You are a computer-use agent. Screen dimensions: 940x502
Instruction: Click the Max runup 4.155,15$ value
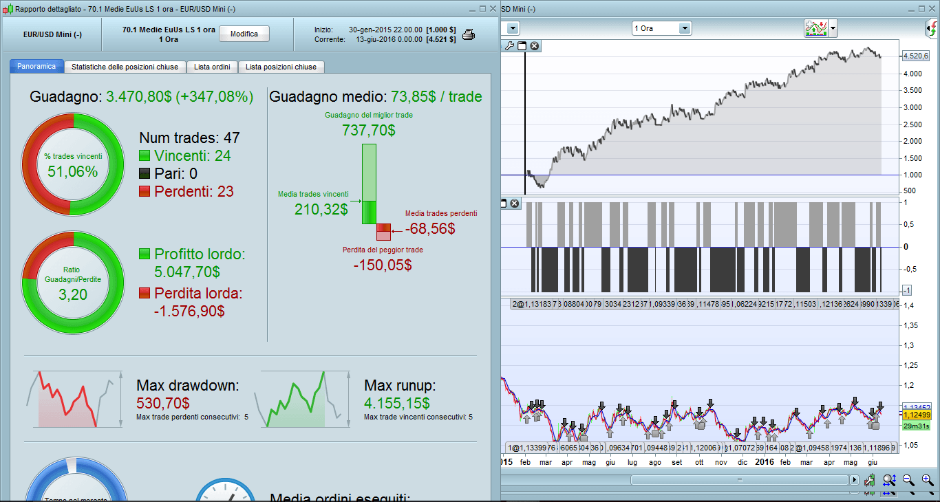(x=398, y=403)
